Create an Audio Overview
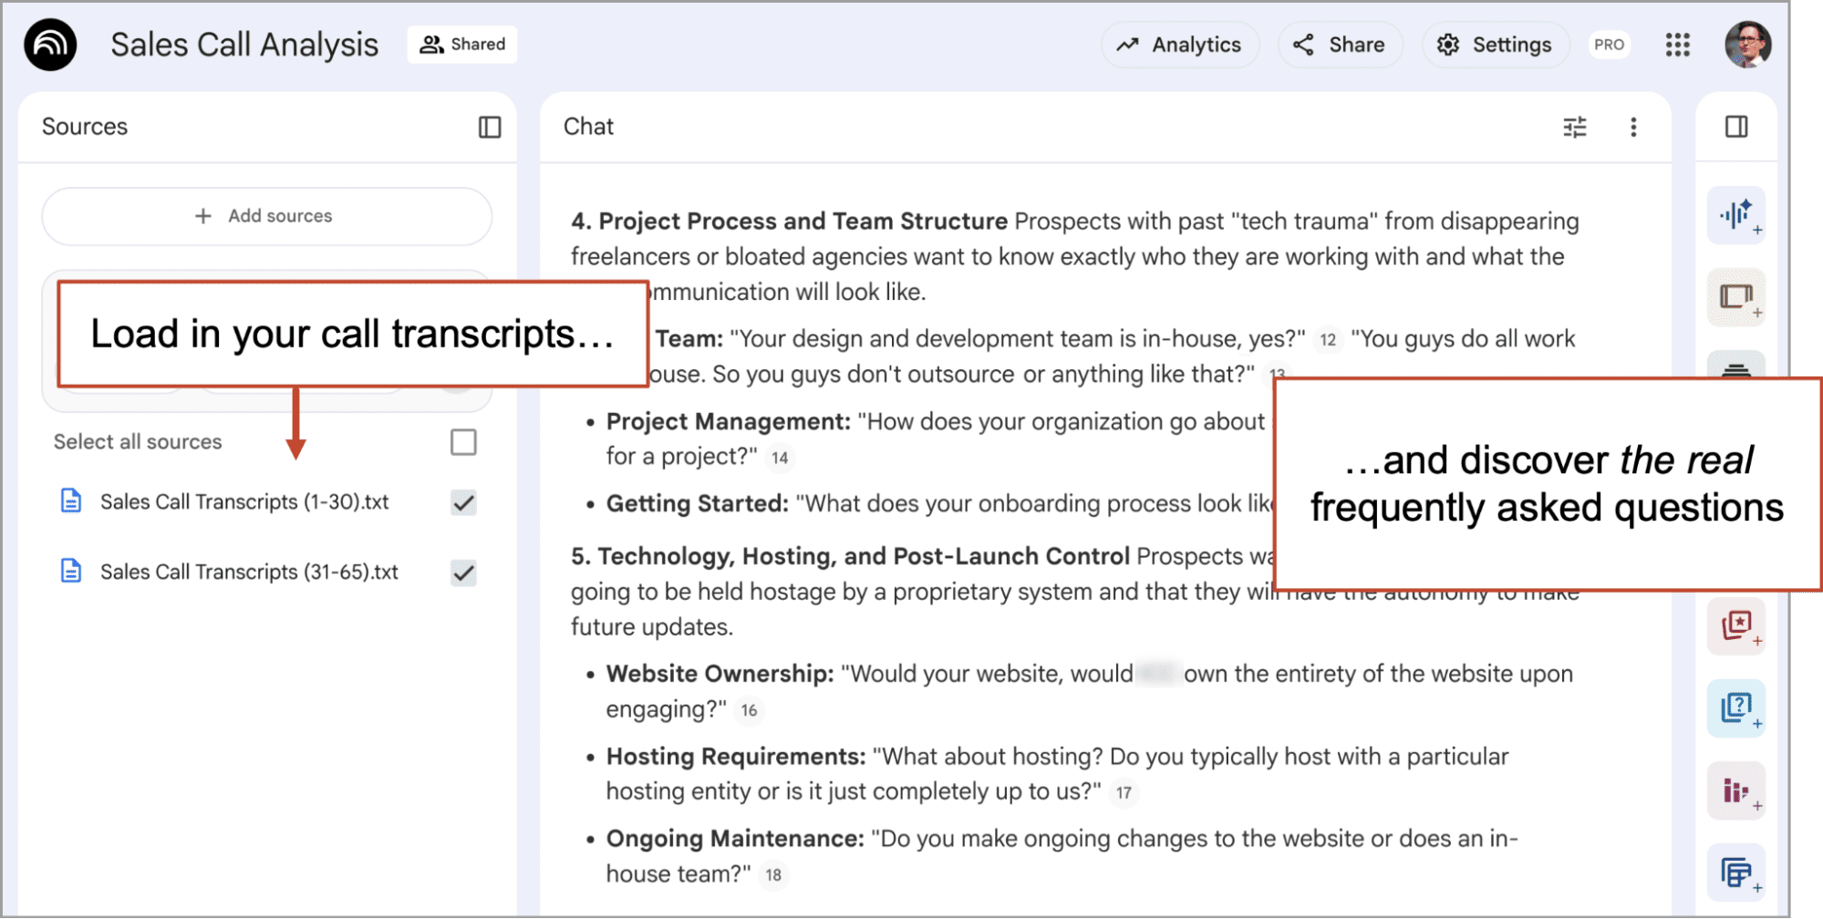This screenshot has height=919, width=1823. pos(1736,215)
